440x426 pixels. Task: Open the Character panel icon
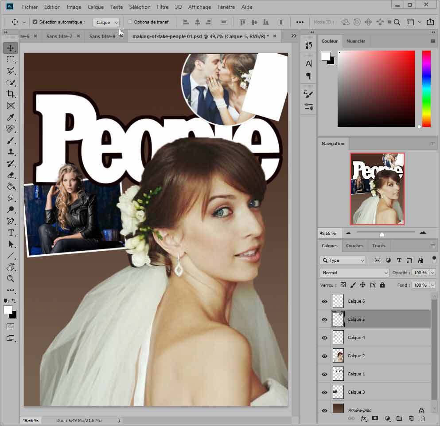[309, 64]
